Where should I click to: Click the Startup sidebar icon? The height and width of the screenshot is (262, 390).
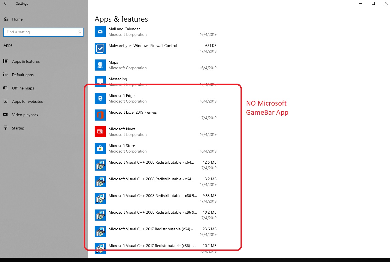coord(5,128)
